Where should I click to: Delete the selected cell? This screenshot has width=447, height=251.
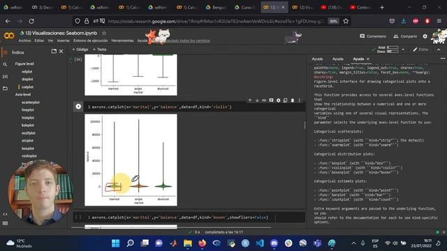293,100
